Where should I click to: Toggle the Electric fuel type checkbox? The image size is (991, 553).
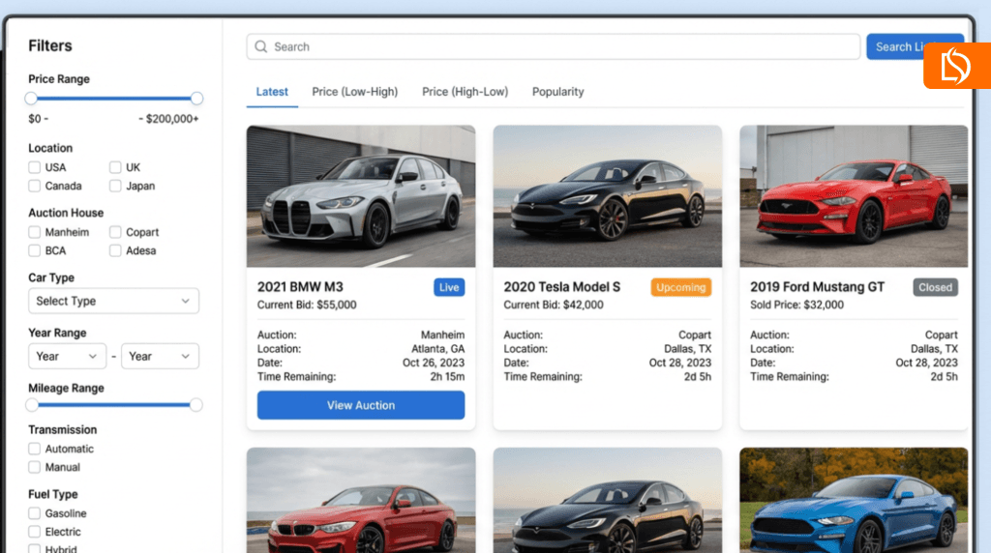pos(34,532)
